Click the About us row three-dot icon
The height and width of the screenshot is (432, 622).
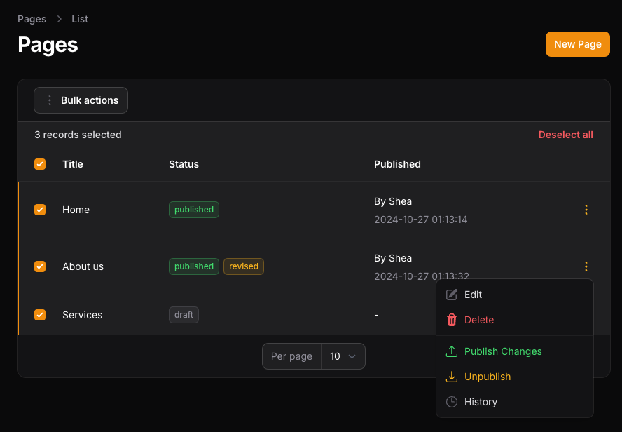586,266
